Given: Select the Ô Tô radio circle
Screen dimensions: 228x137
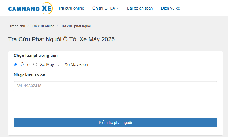Looking at the screenshot, I should (16, 65).
